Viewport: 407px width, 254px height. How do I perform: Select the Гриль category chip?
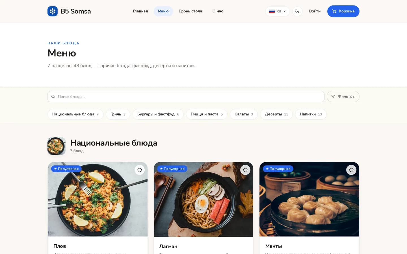click(118, 114)
